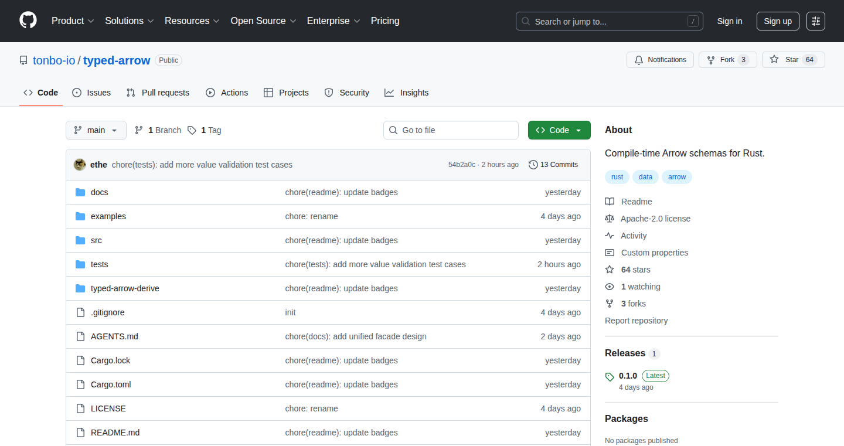Click the fork icon in Fork button
The height and width of the screenshot is (446, 844).
tap(711, 60)
